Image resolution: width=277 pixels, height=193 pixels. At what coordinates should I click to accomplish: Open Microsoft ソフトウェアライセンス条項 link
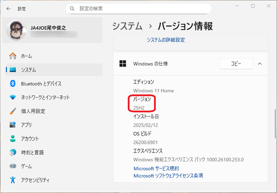[168, 176]
